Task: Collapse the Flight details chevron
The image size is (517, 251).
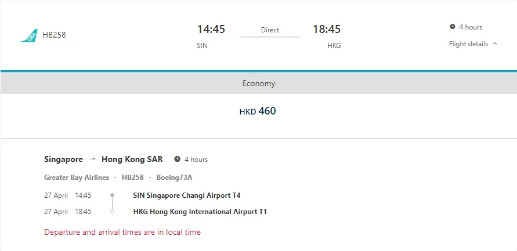Action: pos(495,44)
